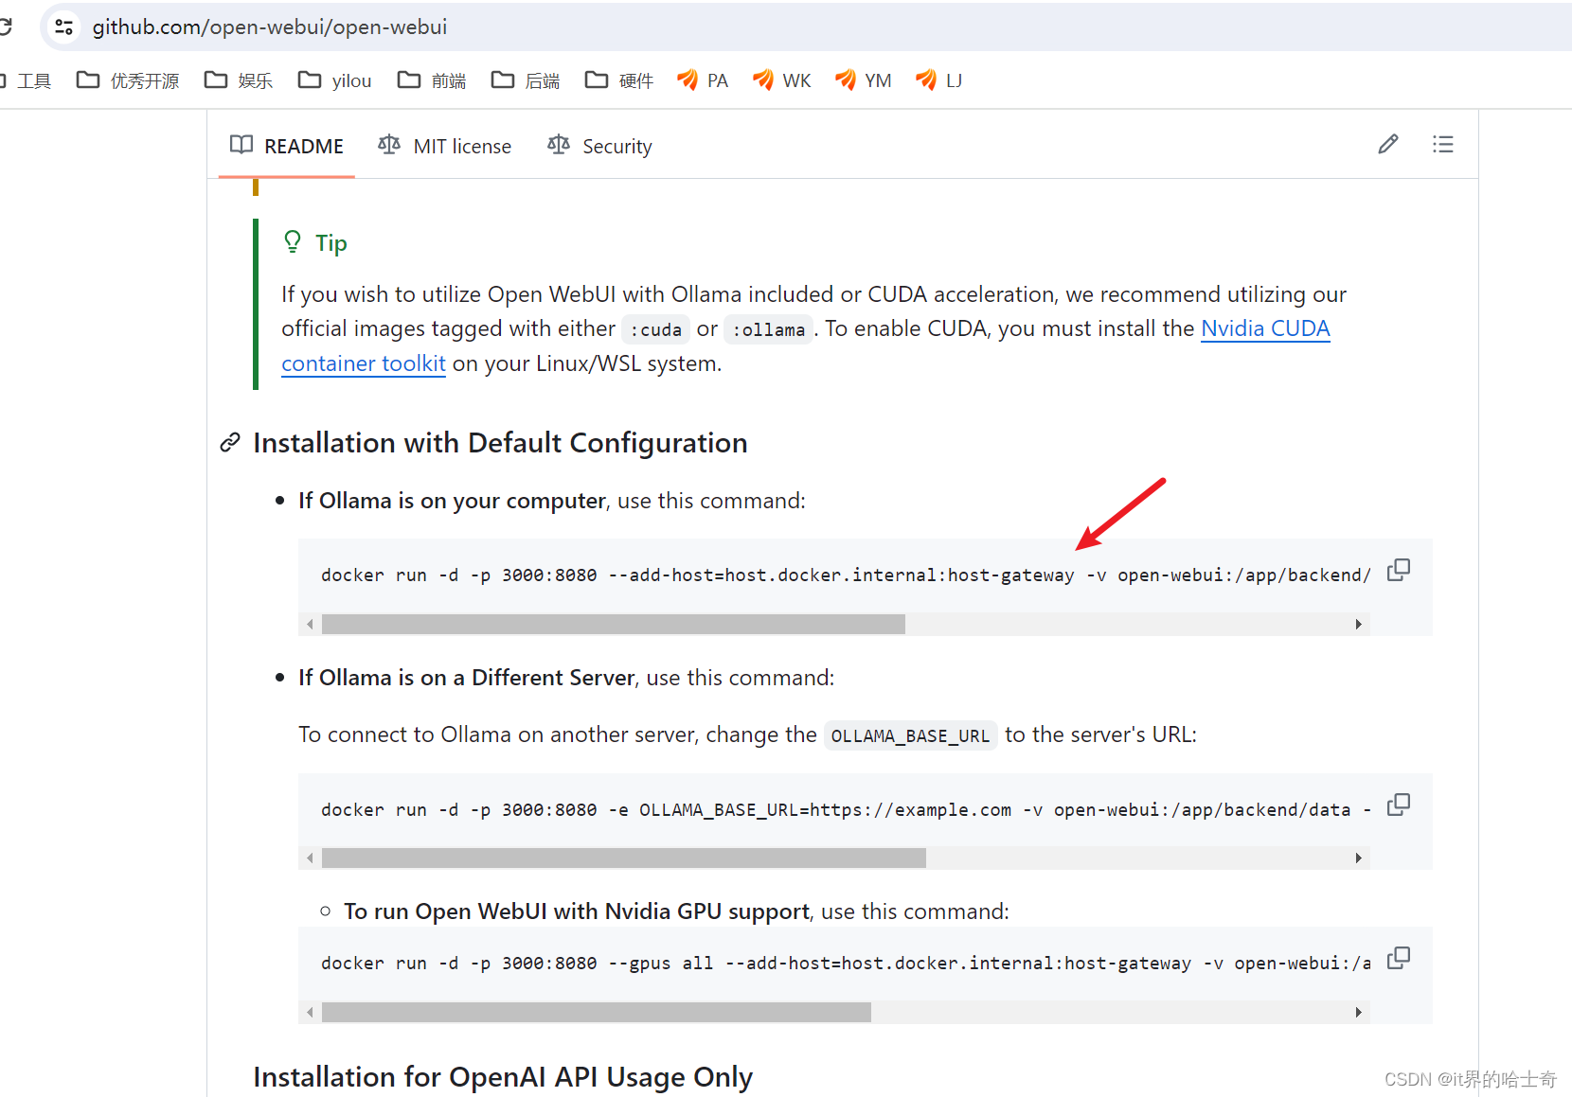Click Installation with Default Configuration heading

500,443
